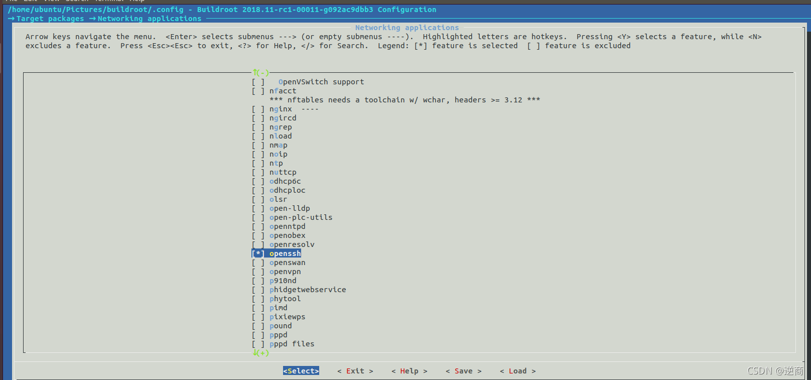Click the openssh label text
This screenshot has width=811, height=380.
285,254
